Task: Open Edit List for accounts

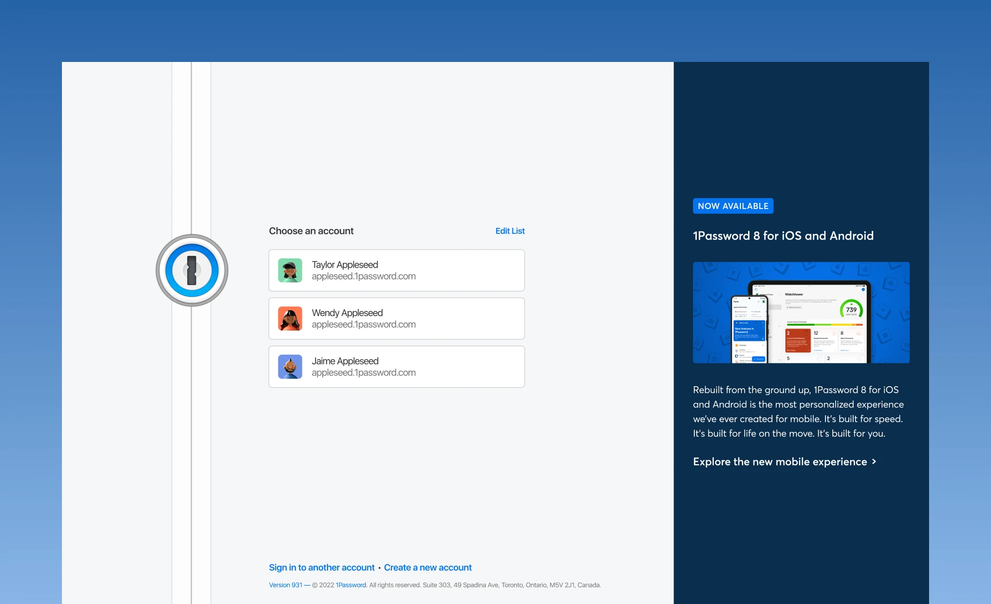Action: pyautogui.click(x=510, y=231)
